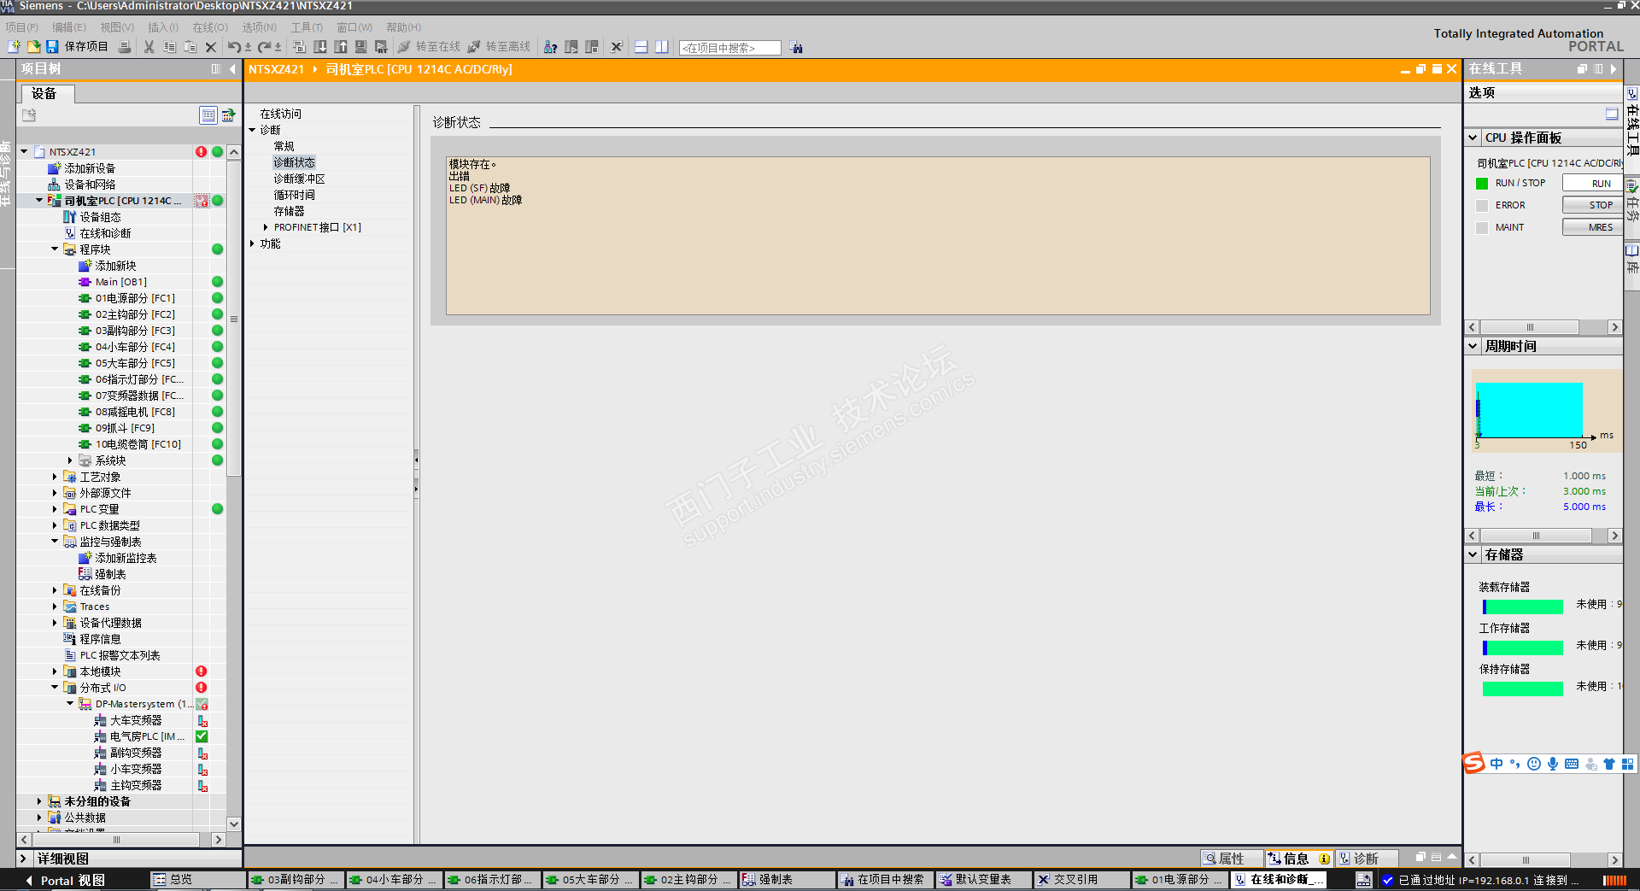Collapse the DP-Mastersystem node
Screen dimensions: 1640x891
click(71, 704)
